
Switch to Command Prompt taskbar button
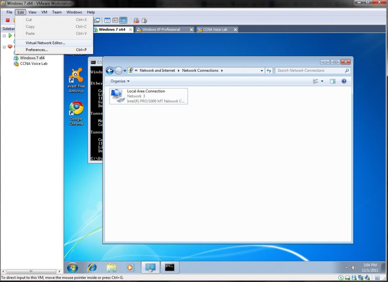(x=169, y=267)
